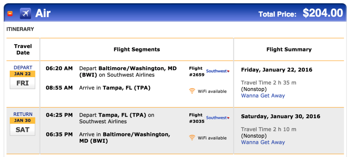Image resolution: width=350 pixels, height=157 pixels.
Task: Open the Wanna Get Away link for January 30
Action: click(263, 142)
